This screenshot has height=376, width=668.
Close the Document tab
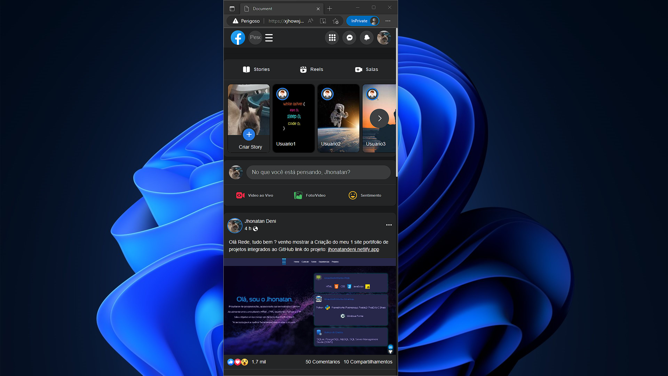(318, 9)
